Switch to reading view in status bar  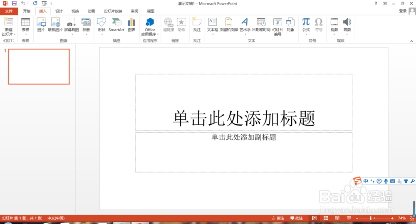click(337, 218)
